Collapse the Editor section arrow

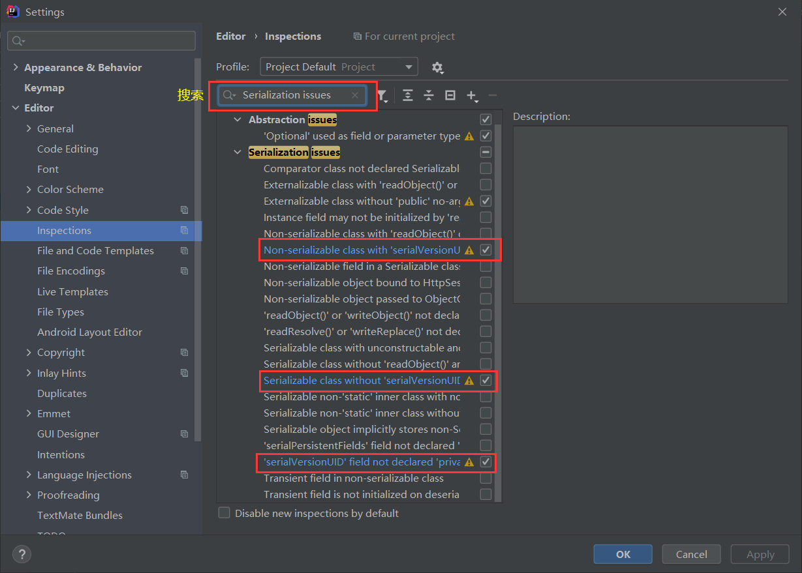tap(16, 108)
